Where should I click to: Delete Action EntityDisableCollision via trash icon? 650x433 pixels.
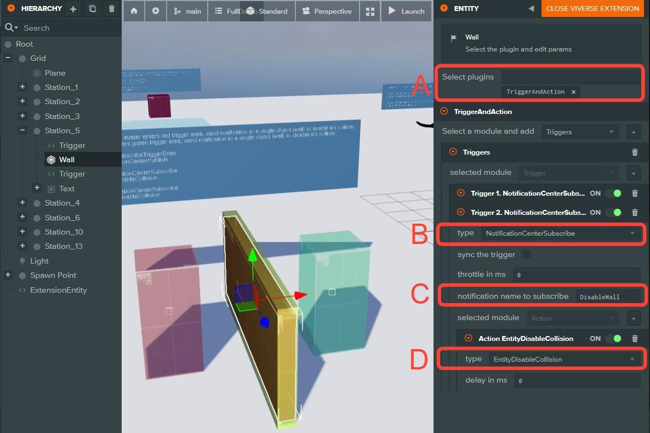coord(635,339)
